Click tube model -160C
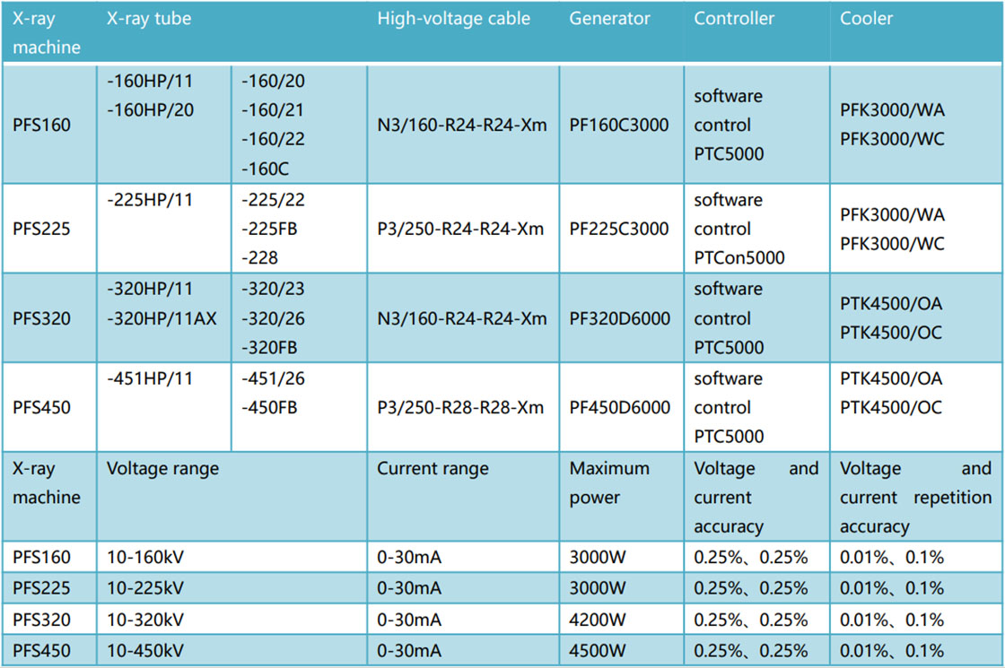The height and width of the screenshot is (668, 1005). [x=266, y=169]
